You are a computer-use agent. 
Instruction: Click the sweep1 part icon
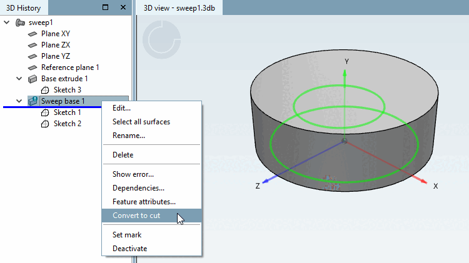click(x=20, y=22)
